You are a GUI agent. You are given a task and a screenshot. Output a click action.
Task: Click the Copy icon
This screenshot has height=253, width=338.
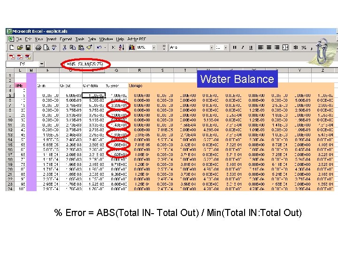tap(73, 47)
